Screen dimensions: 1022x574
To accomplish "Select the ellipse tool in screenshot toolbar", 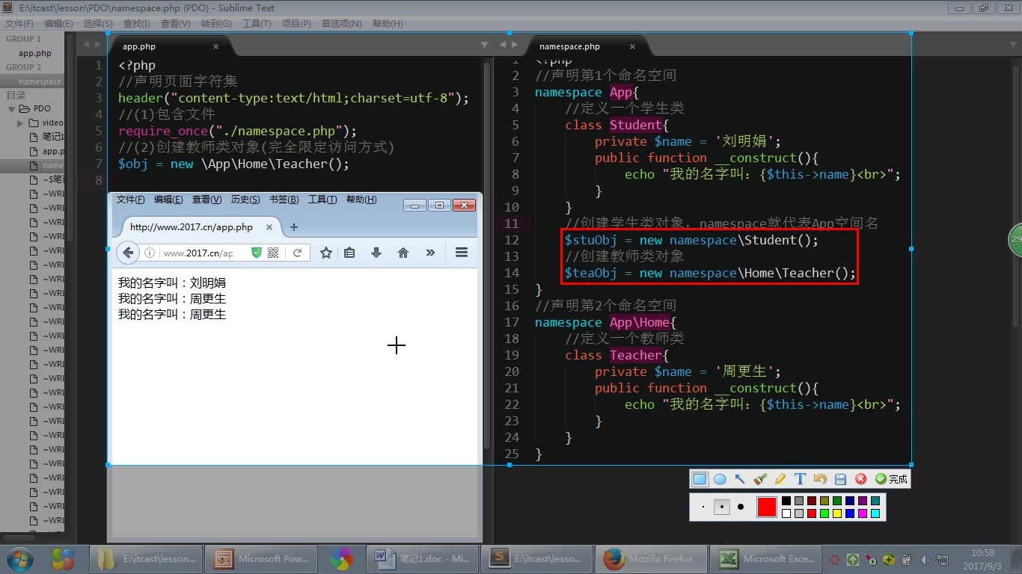I will (720, 479).
